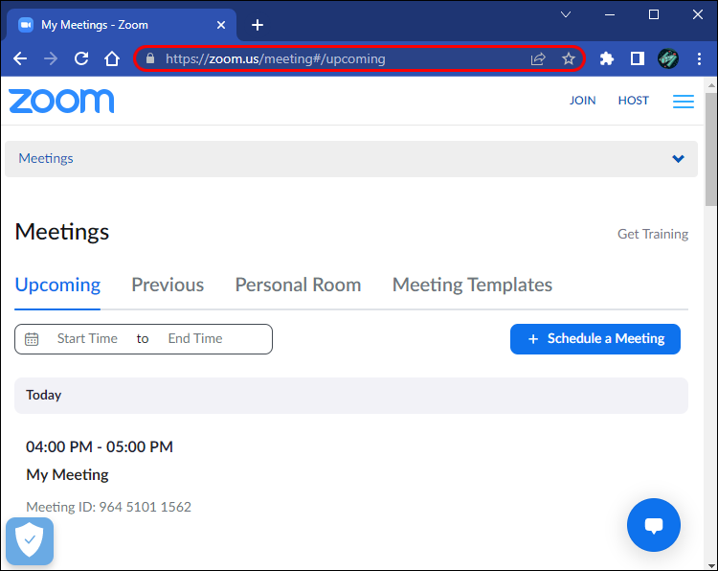
Task: Open the Meeting Templates tab
Action: pyautogui.click(x=472, y=285)
